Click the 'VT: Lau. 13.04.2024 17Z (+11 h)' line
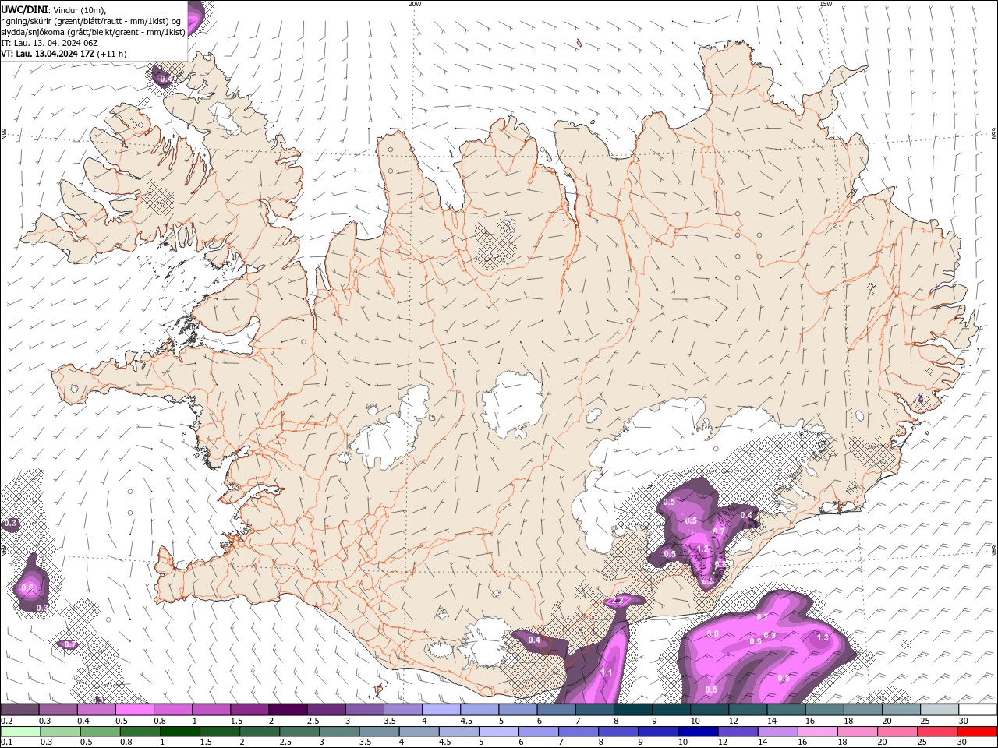This screenshot has width=998, height=748. (64, 54)
